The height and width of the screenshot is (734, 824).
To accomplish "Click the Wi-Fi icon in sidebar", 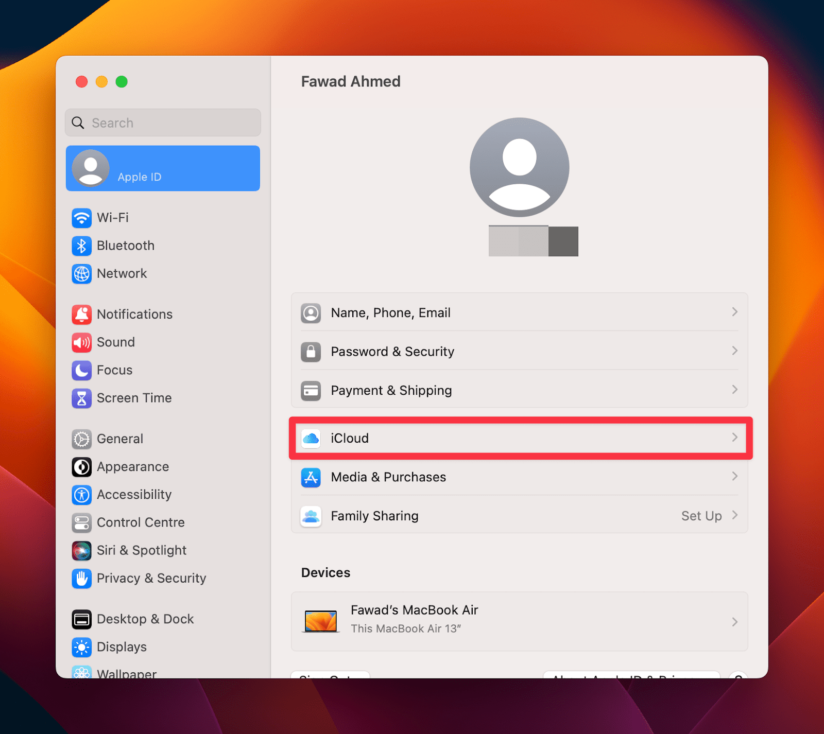I will (81, 218).
